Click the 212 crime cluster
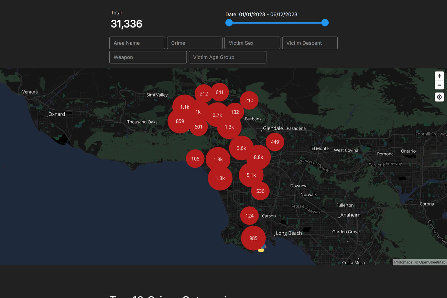Image resolution: width=447 pixels, height=298 pixels. (x=204, y=93)
